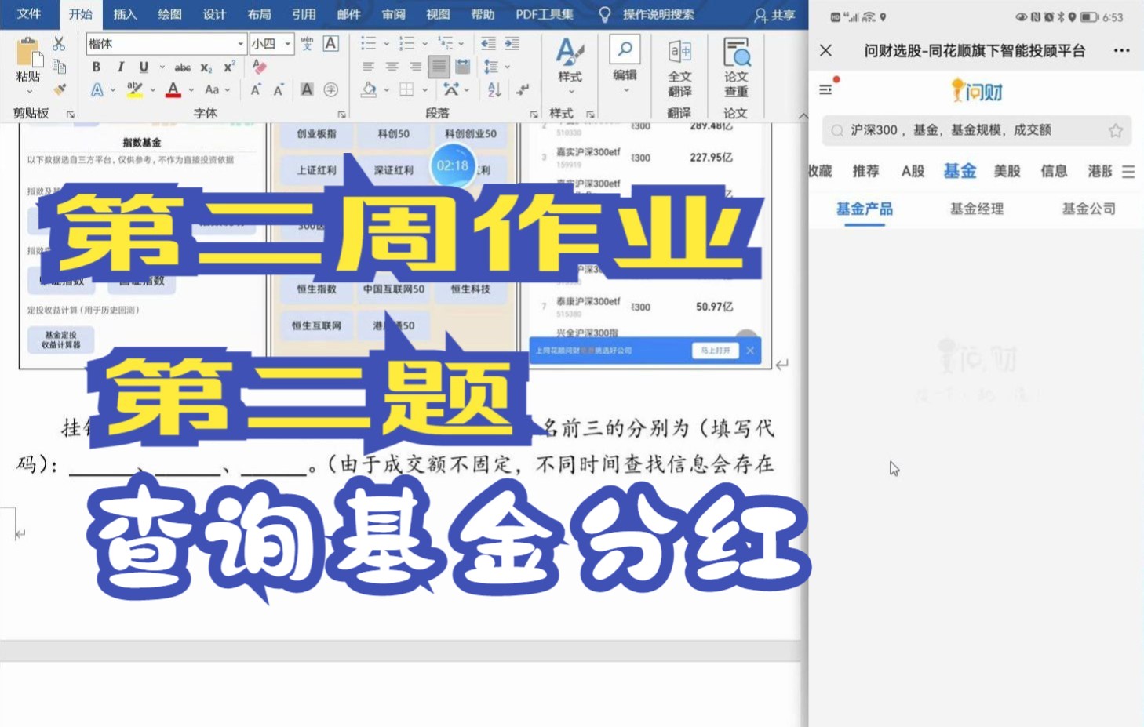
Task: Apply the yellow text highlight color
Action: pyautogui.click(x=134, y=89)
